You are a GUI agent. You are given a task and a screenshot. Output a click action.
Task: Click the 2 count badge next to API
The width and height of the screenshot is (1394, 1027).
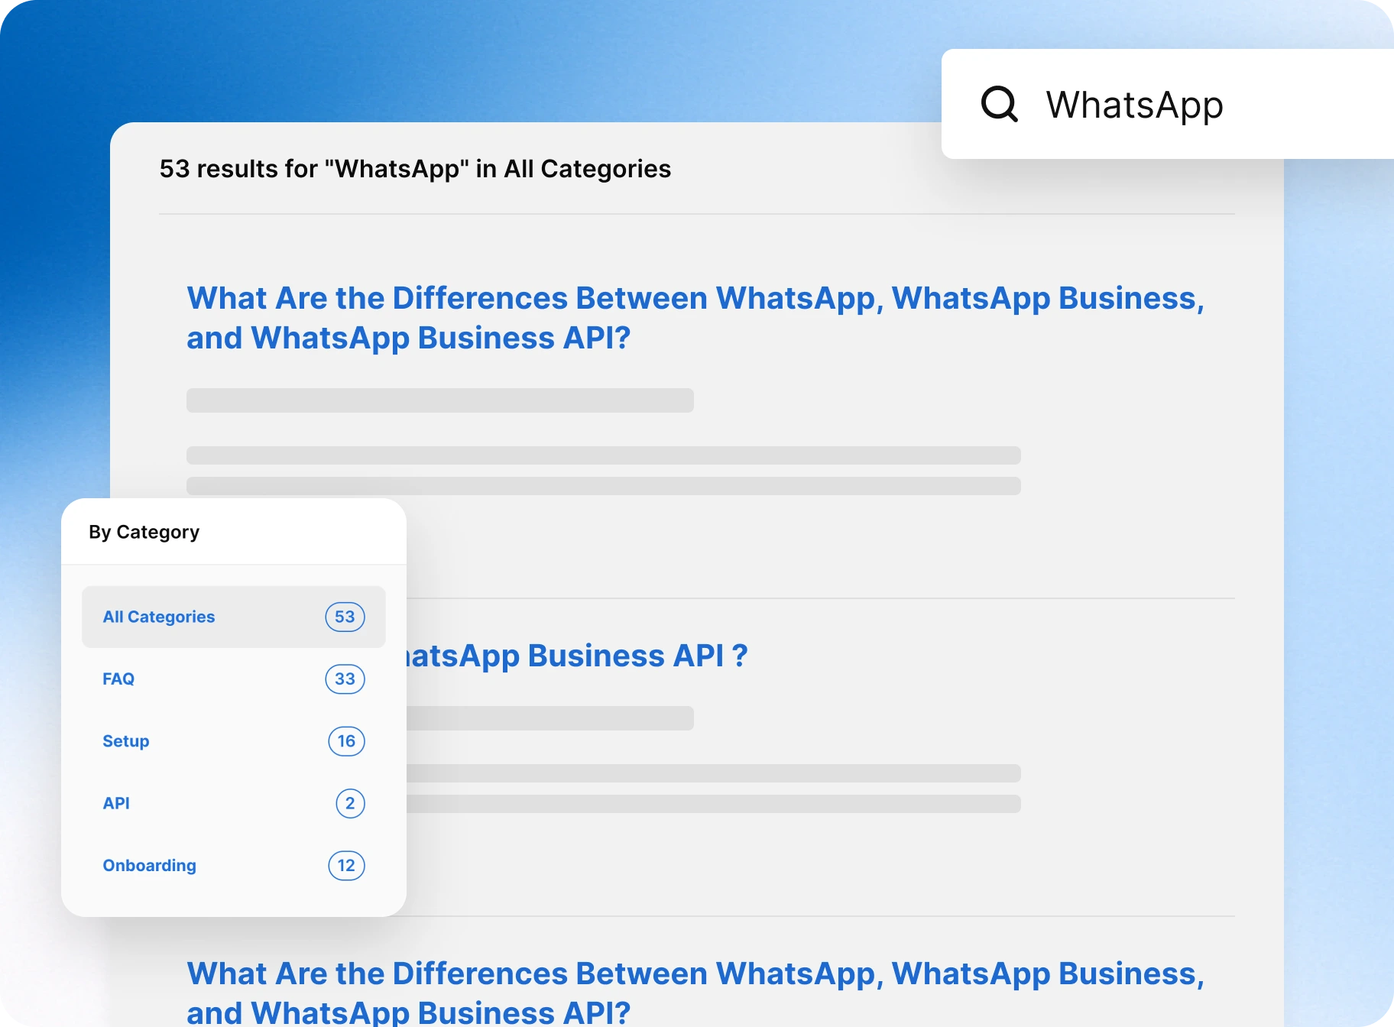click(x=350, y=803)
